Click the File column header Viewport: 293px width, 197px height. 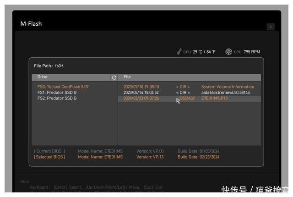click(127, 77)
